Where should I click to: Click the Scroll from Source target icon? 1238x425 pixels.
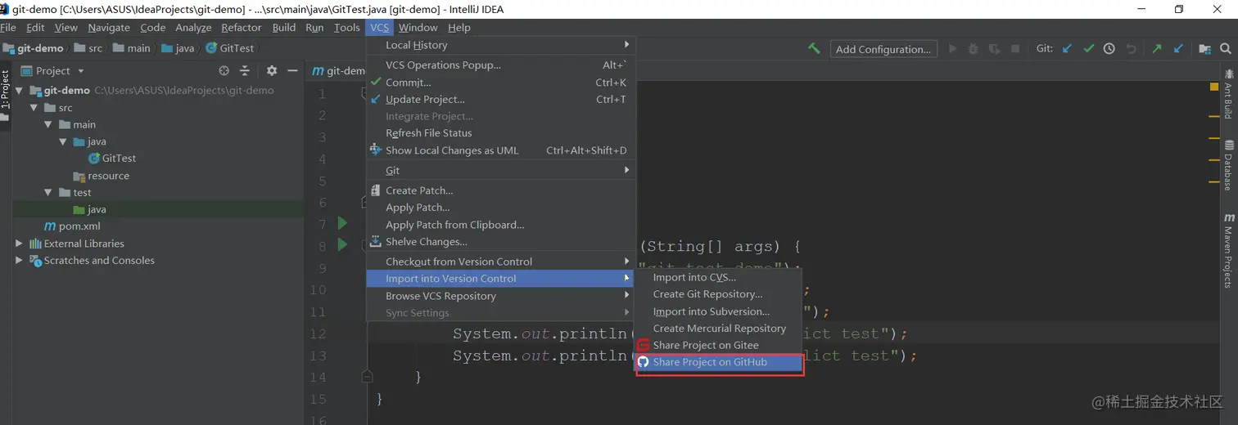point(224,71)
